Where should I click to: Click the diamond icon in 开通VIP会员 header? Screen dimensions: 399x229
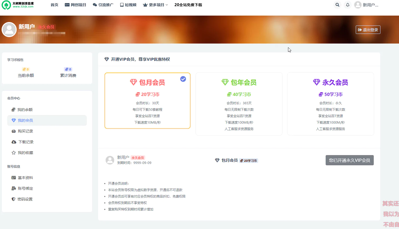point(107,59)
